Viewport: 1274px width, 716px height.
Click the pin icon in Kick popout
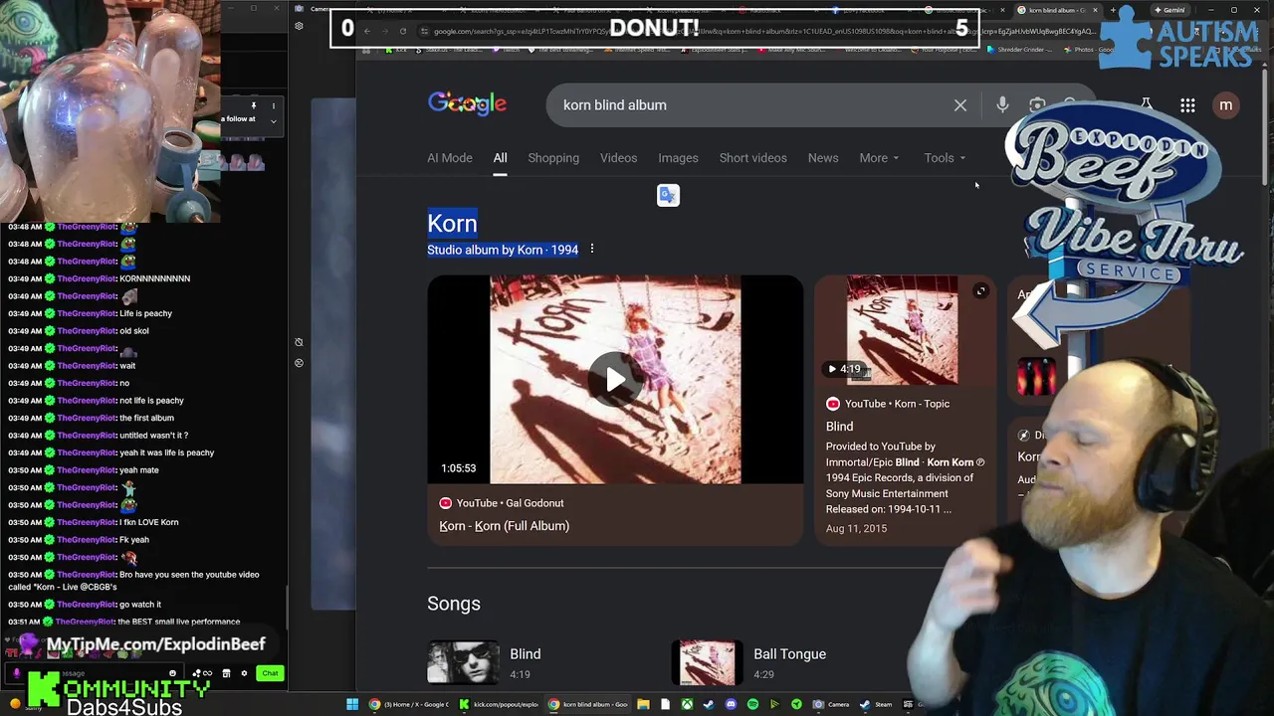[254, 105]
